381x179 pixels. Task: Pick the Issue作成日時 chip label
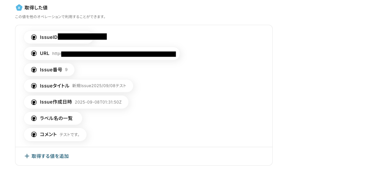(56, 102)
